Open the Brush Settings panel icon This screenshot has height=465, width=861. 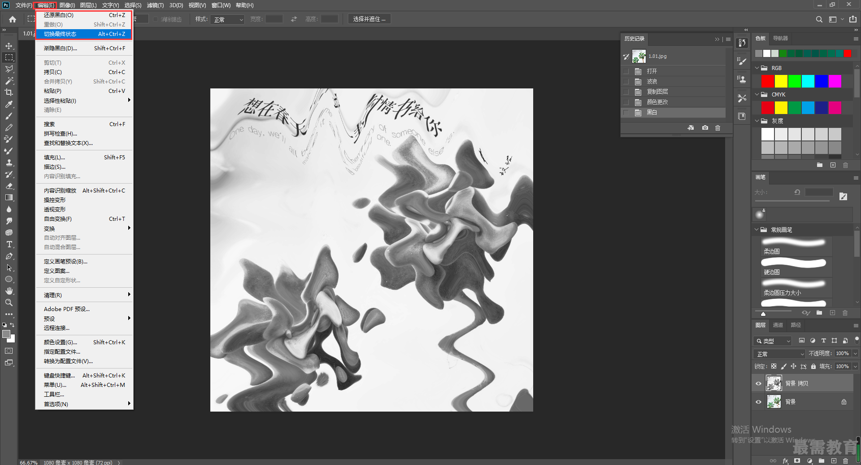(x=742, y=61)
